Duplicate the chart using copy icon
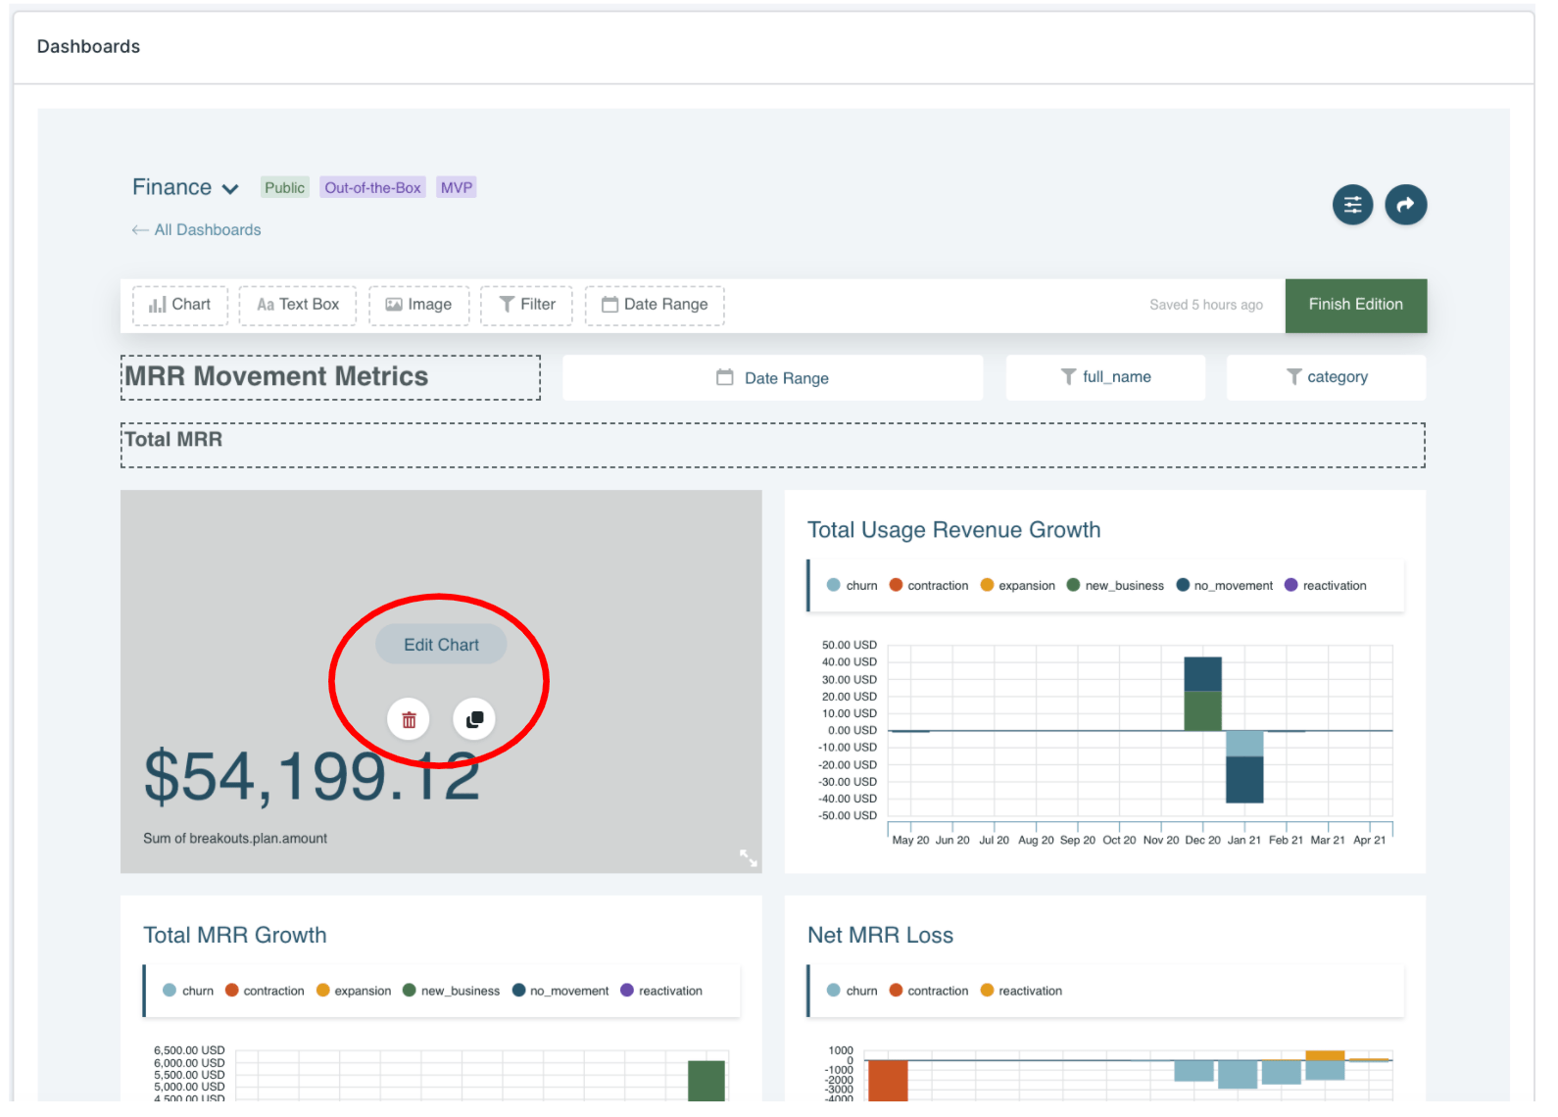Screen dimensions: 1558x1117 point(474,719)
